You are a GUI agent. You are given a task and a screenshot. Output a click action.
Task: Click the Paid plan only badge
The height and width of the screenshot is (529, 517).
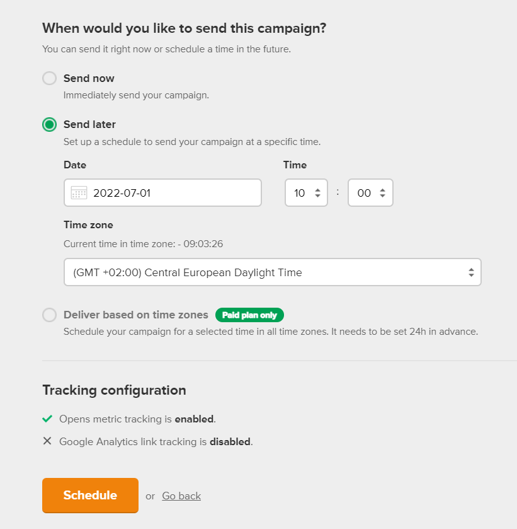(x=249, y=315)
